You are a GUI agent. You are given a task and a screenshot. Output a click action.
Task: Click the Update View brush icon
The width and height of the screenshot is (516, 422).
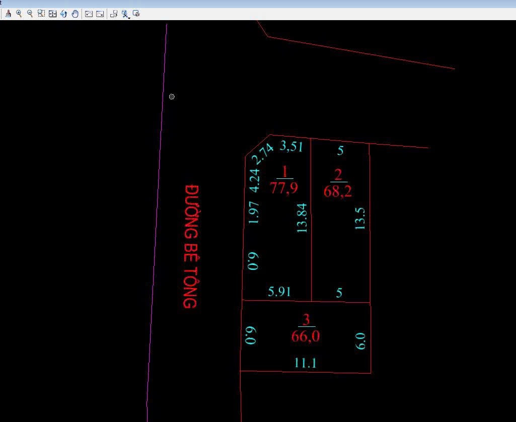(x=8, y=14)
